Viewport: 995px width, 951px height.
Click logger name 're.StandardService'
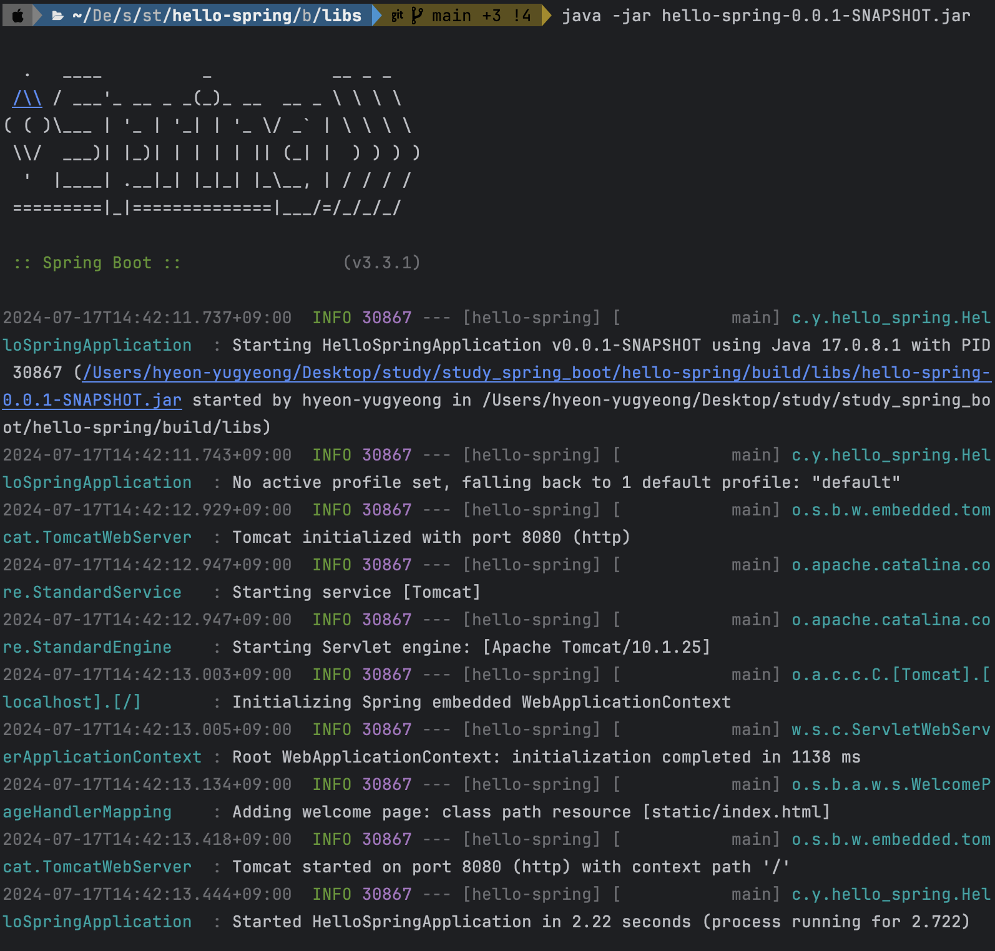(92, 592)
